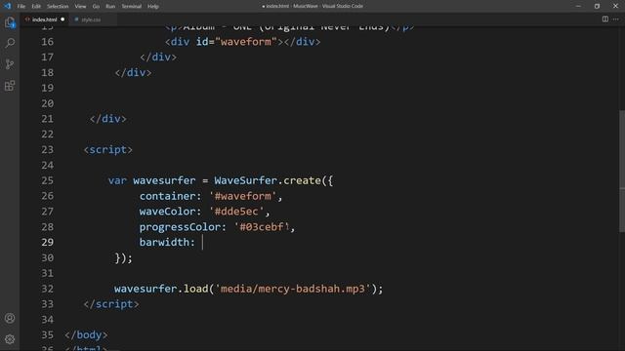Click the wavesurfer.load method text
This screenshot has width=625, height=351.
pyautogui.click(x=161, y=289)
